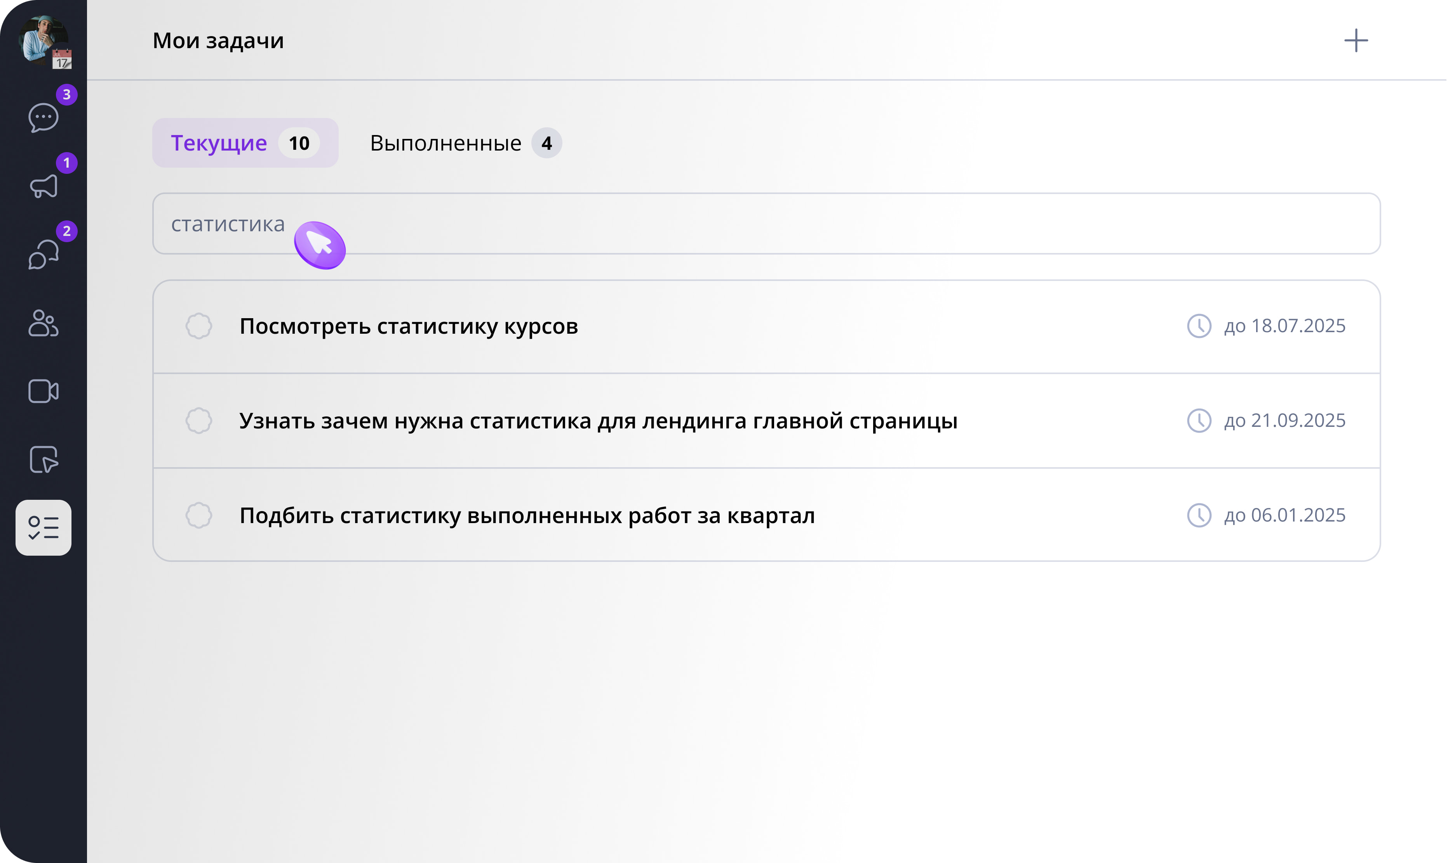Check off the 'Узнать зачем нужна статистика' task

tap(198, 421)
